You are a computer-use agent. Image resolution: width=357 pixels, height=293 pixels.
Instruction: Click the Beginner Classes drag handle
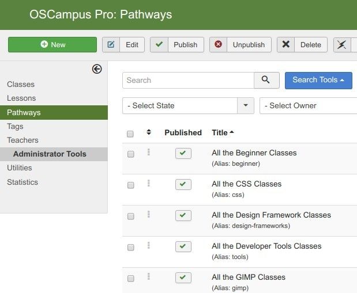click(149, 152)
